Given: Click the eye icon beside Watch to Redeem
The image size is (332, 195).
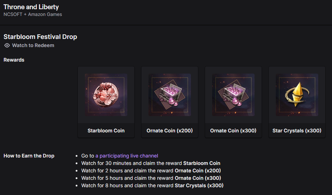Looking at the screenshot, I should [x=7, y=45].
